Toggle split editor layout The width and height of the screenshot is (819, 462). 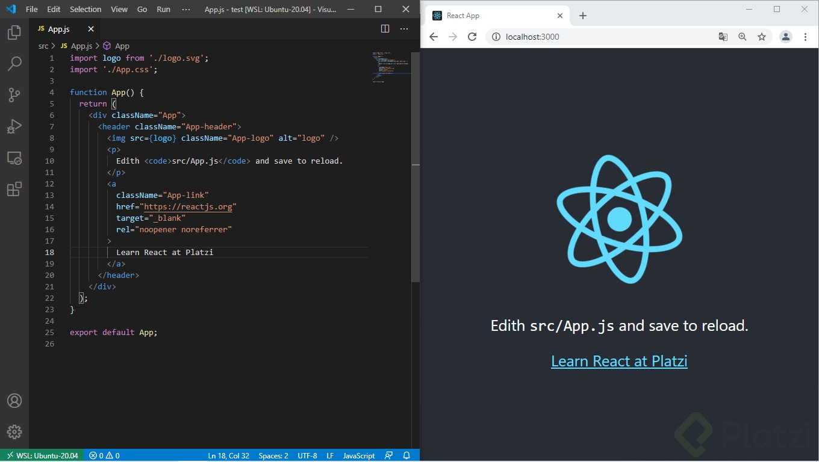(x=384, y=28)
